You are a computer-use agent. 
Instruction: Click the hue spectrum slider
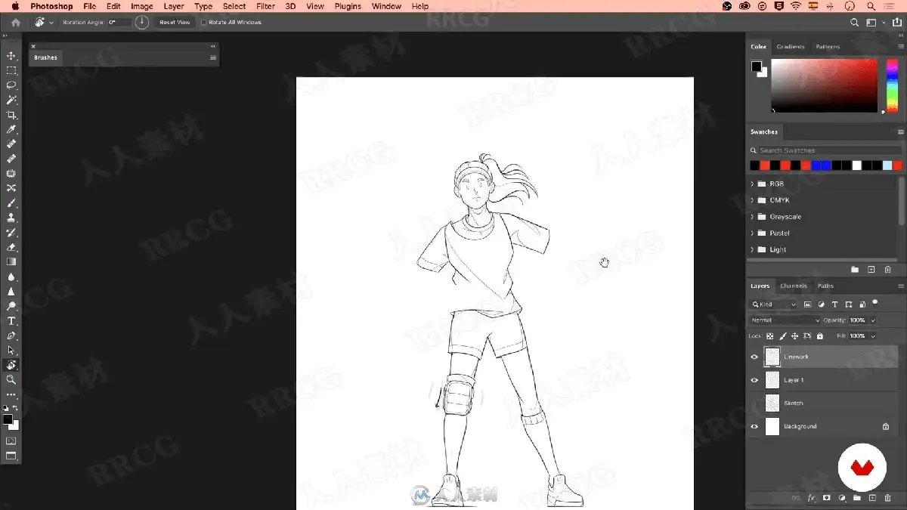tap(892, 86)
